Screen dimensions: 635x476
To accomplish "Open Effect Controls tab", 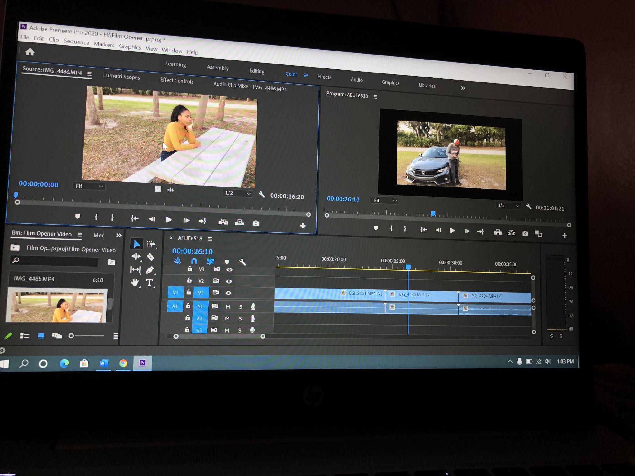I will coord(177,81).
